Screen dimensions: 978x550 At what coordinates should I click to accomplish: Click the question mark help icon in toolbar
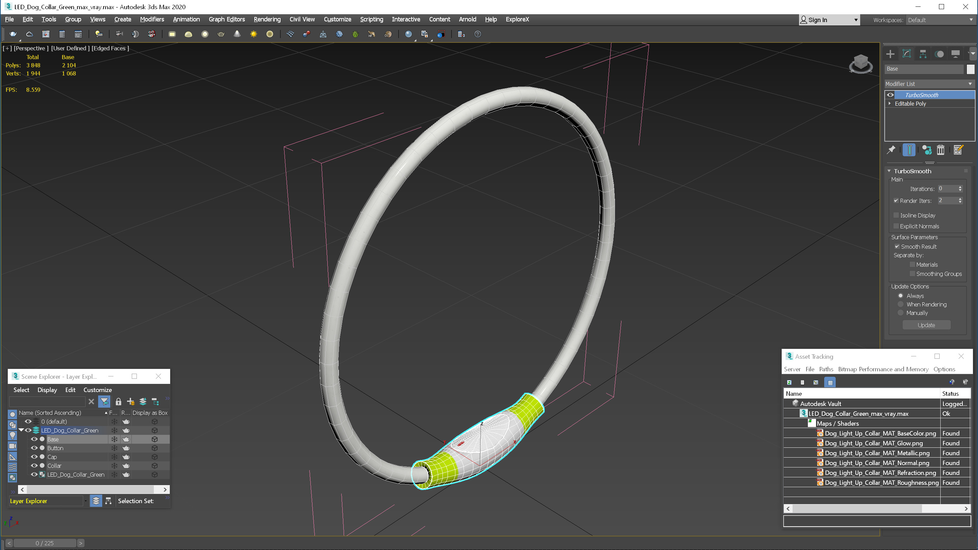tap(477, 34)
